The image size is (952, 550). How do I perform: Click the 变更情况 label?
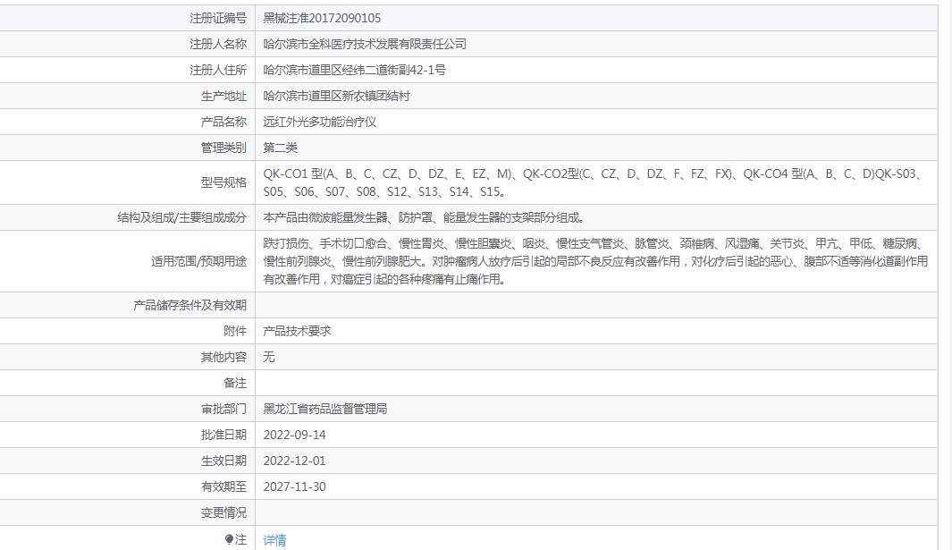[x=223, y=513]
